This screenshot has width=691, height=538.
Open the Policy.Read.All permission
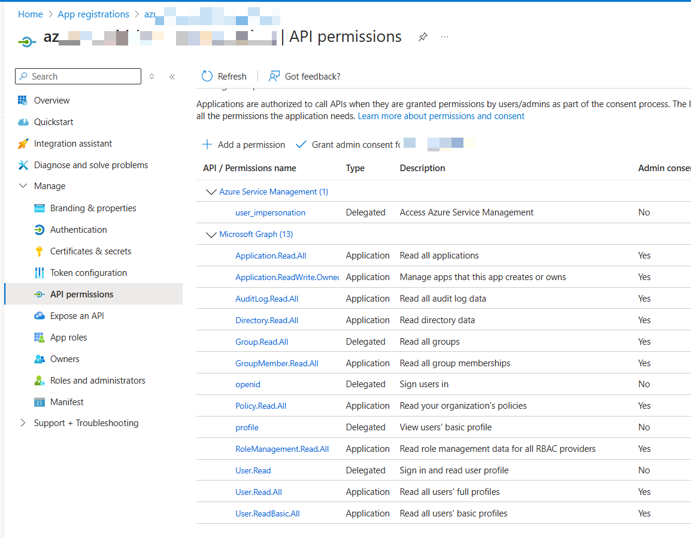point(261,406)
